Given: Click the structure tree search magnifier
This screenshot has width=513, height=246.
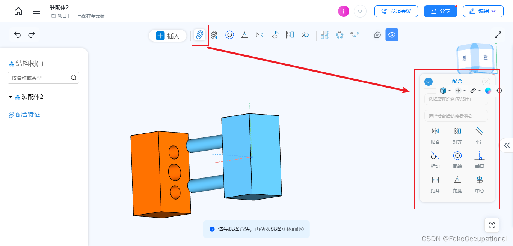Looking at the screenshot, I should (x=74, y=78).
